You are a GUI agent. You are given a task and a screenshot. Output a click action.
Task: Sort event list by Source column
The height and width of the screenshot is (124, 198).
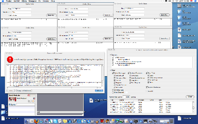click(128, 100)
